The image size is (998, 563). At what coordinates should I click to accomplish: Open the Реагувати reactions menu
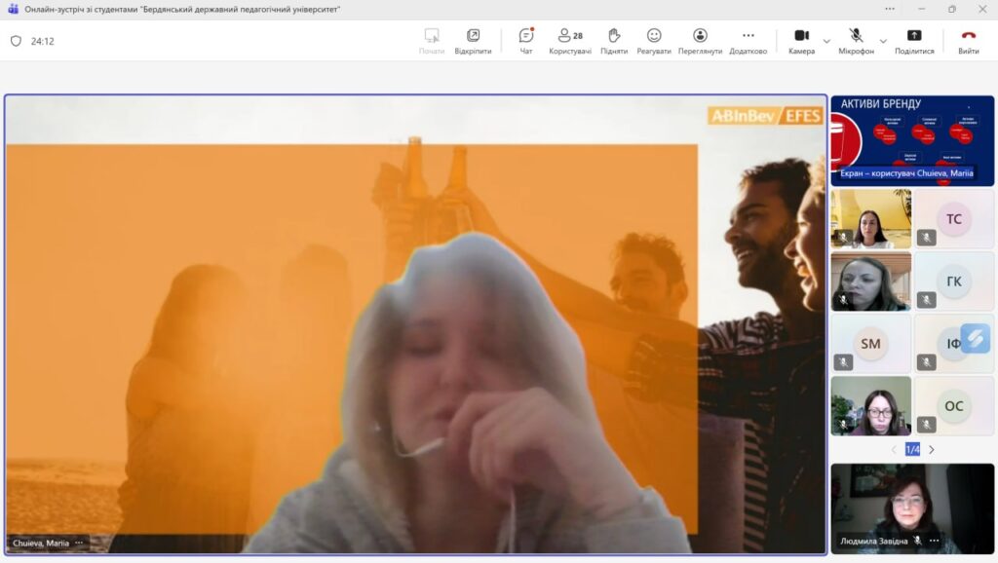(x=654, y=40)
